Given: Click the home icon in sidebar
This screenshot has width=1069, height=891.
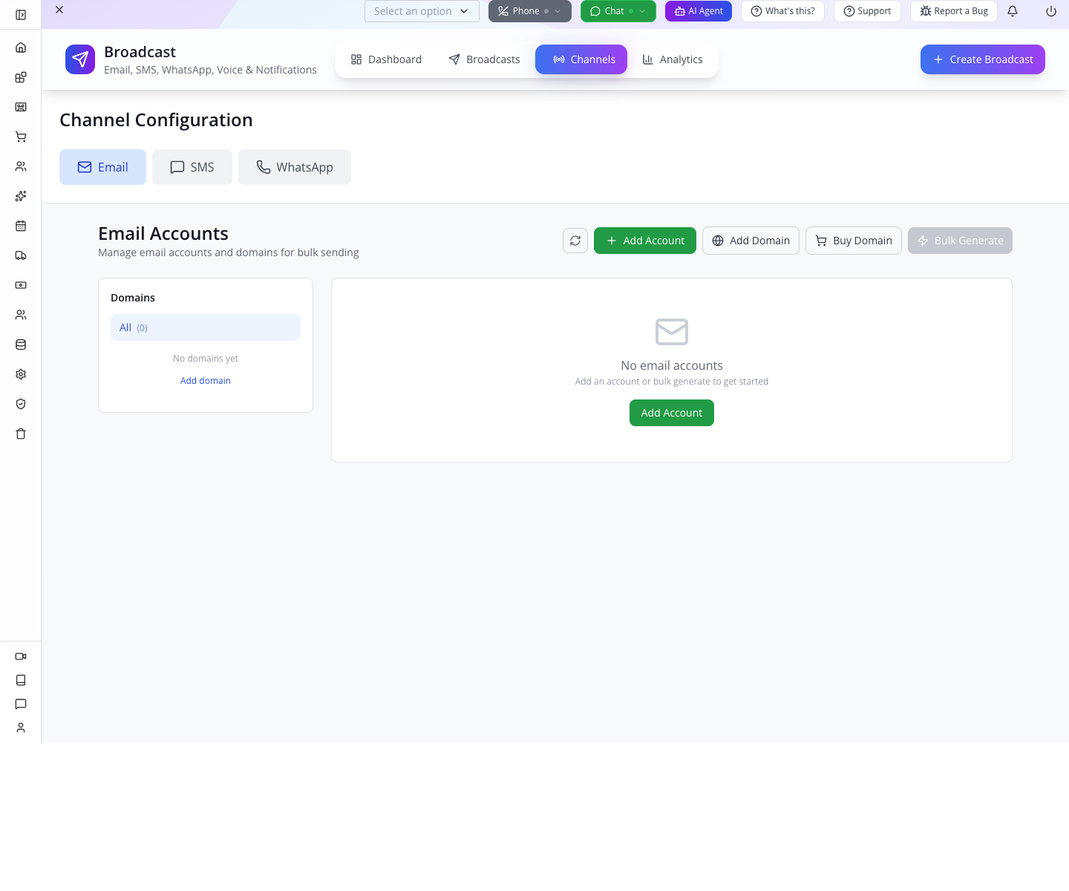Looking at the screenshot, I should (21, 48).
